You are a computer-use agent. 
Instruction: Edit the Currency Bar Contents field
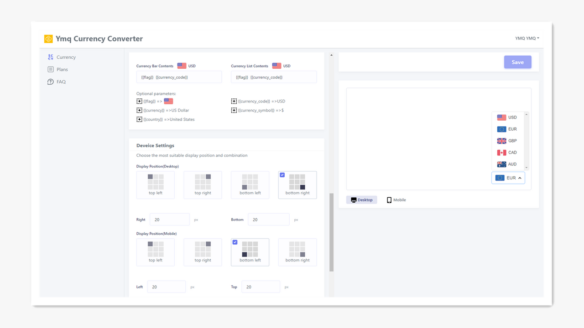pyautogui.click(x=179, y=77)
